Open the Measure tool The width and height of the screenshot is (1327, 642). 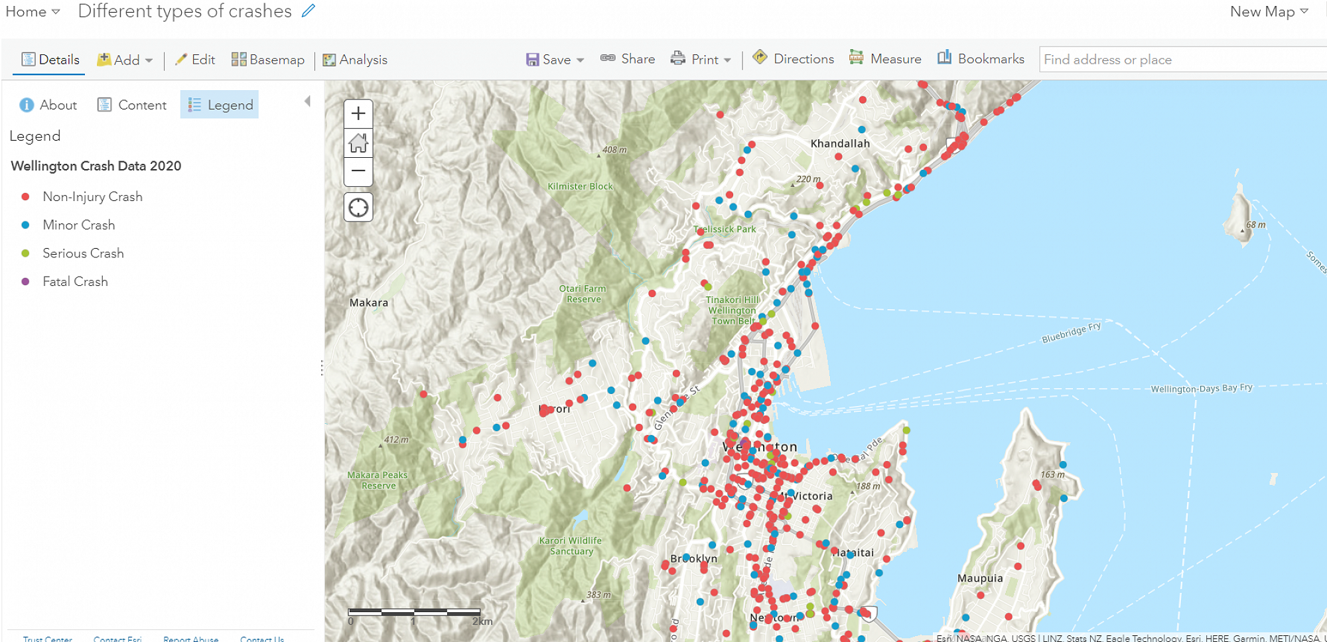pos(885,59)
